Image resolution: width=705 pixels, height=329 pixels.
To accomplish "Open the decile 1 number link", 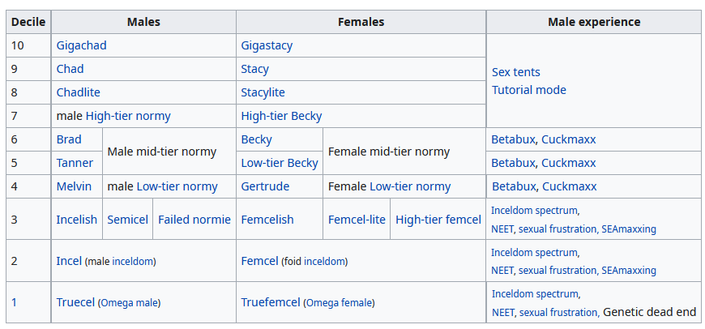I will [14, 302].
